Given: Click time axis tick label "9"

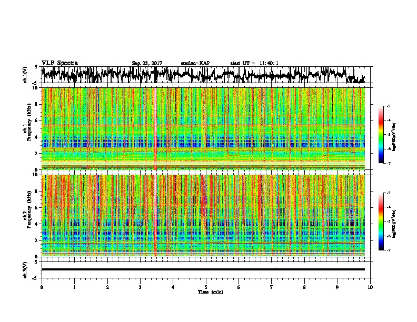Looking at the screenshot, I should tap(337, 287).
